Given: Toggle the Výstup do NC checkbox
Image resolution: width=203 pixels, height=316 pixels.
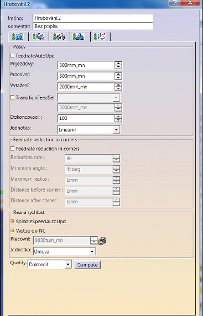Looking at the screenshot, I should [x=13, y=230].
